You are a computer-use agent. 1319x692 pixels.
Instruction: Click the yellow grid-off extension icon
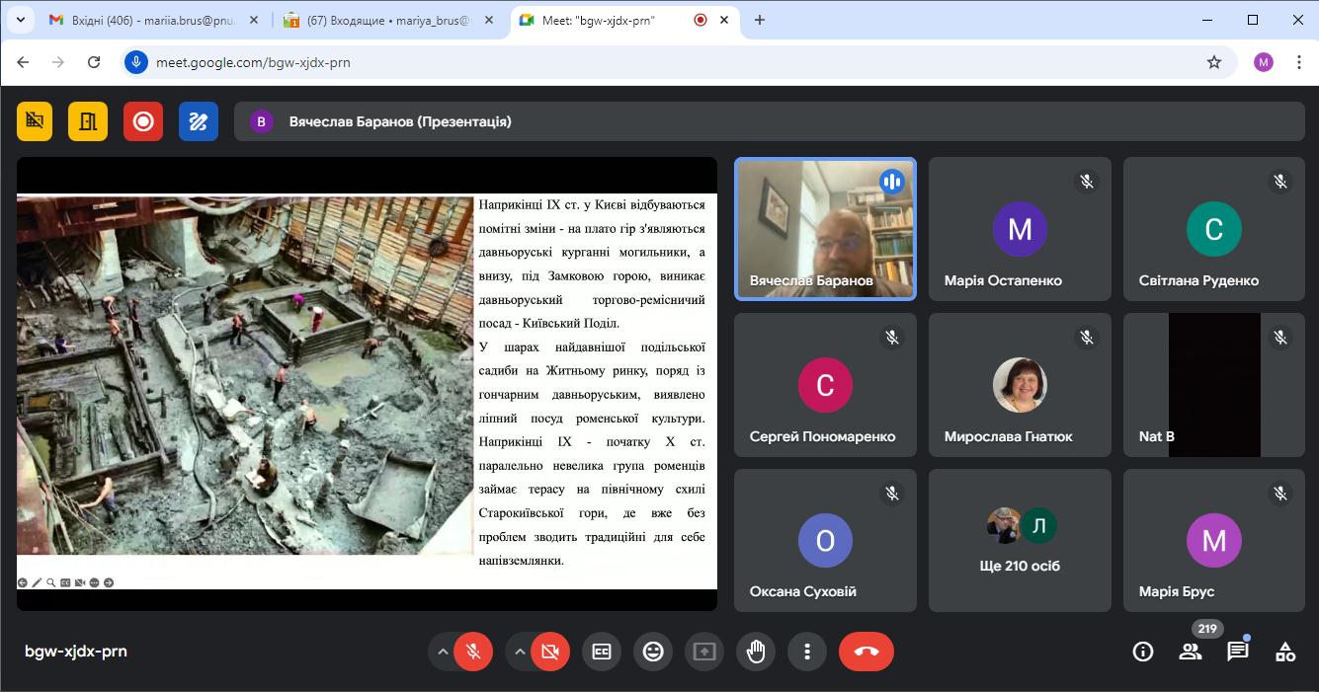(35, 121)
